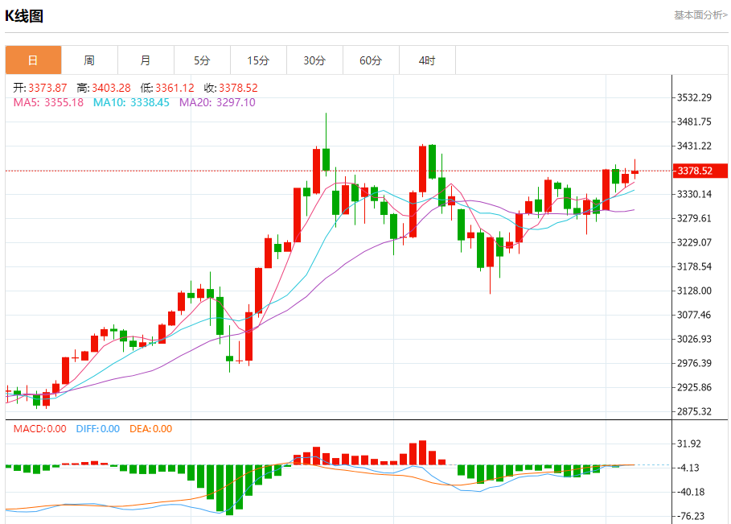Image resolution: width=731 pixels, height=524 pixels.
Task: Click the -76.23 MACD axis label
Action: (x=691, y=516)
